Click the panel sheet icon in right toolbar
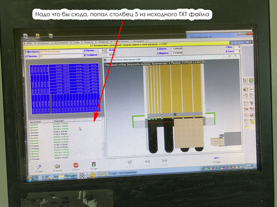The image size is (277, 207). click(246, 121)
